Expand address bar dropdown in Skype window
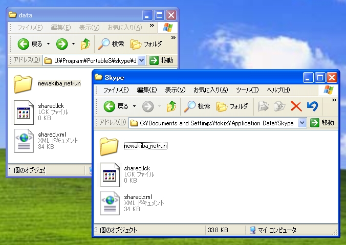Image resolution: width=346 pixels, height=245 pixels. 302,123
